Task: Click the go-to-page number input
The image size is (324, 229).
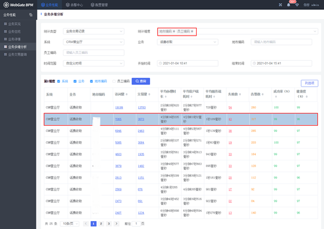Action: pos(136,223)
